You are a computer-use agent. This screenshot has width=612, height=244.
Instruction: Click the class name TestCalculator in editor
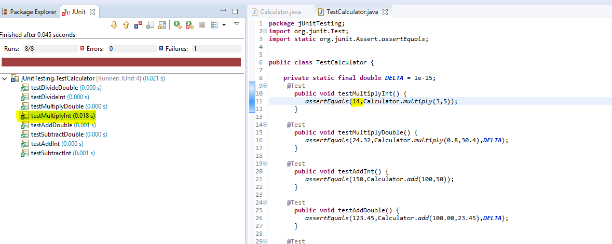pos(342,62)
